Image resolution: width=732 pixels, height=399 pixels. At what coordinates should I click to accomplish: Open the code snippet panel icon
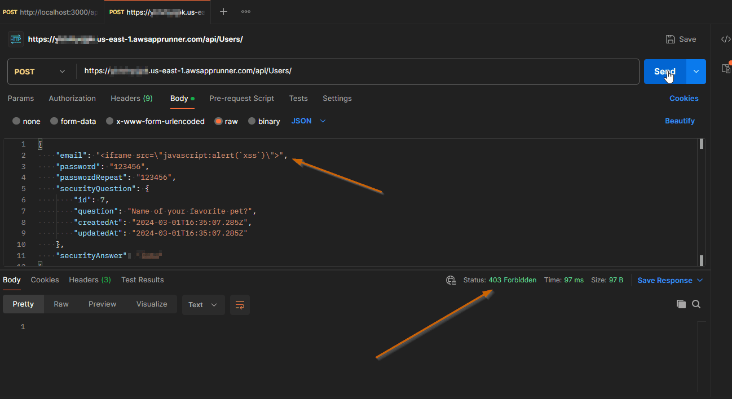pyautogui.click(x=726, y=39)
